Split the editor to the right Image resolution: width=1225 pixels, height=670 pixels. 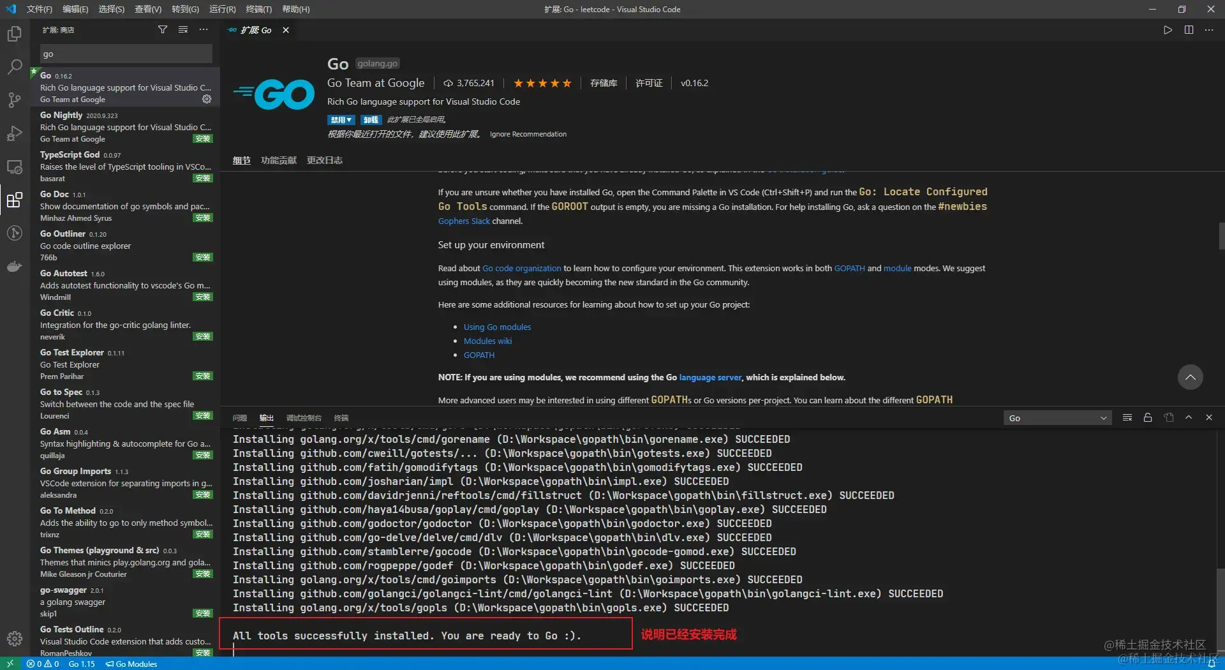pos(1189,30)
